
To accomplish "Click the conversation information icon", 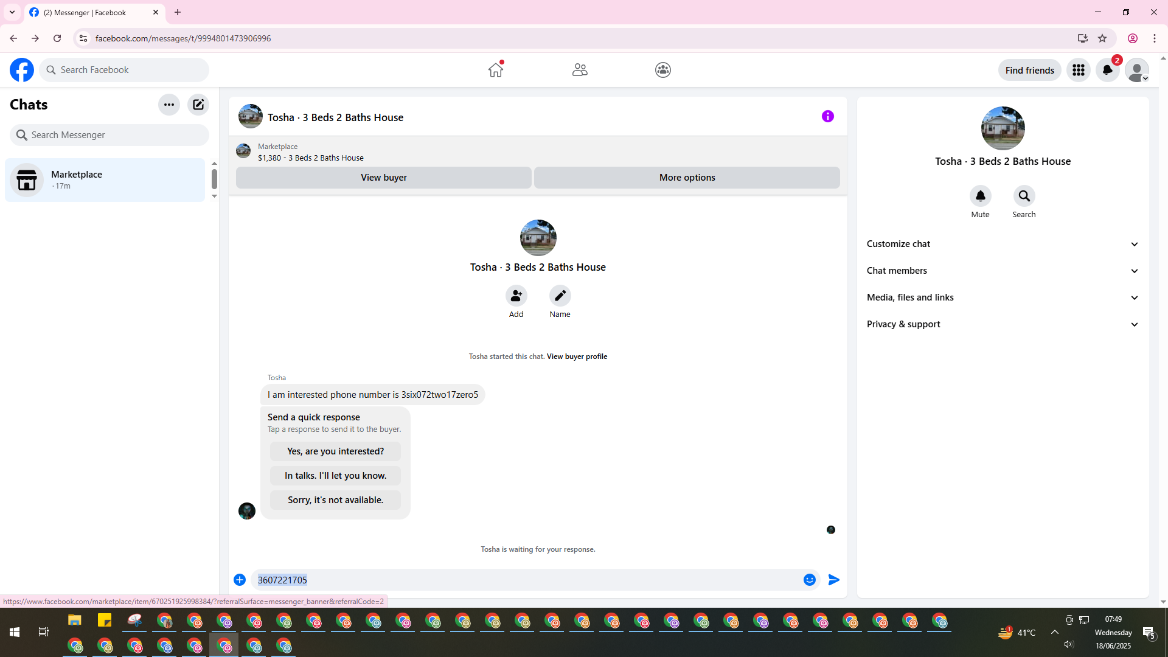I will (828, 116).
